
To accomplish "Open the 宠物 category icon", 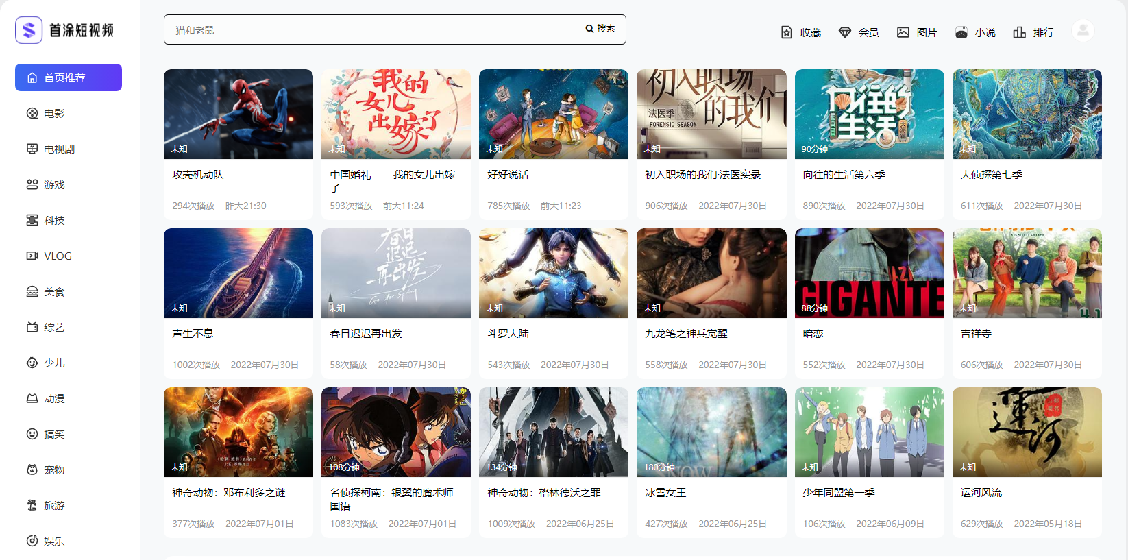I will [x=32, y=470].
